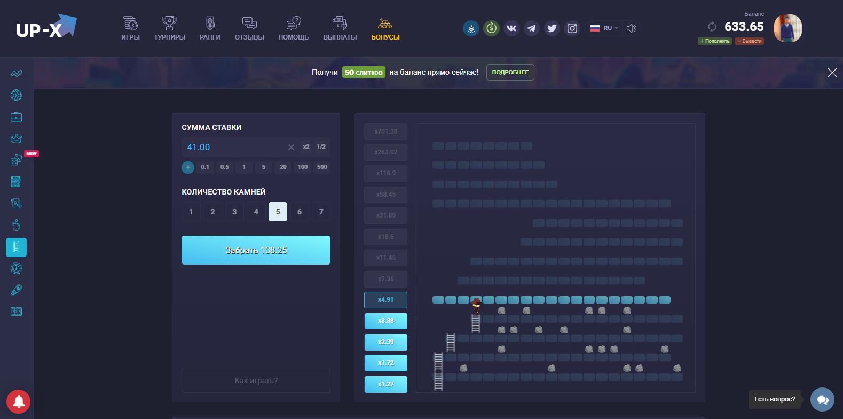Double the bet with x2 button
Image resolution: width=843 pixels, height=419 pixels.
click(306, 147)
